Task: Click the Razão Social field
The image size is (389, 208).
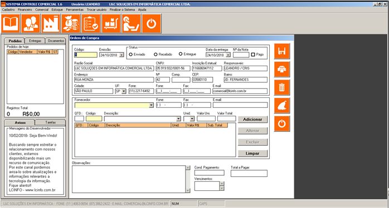Action: coord(114,68)
